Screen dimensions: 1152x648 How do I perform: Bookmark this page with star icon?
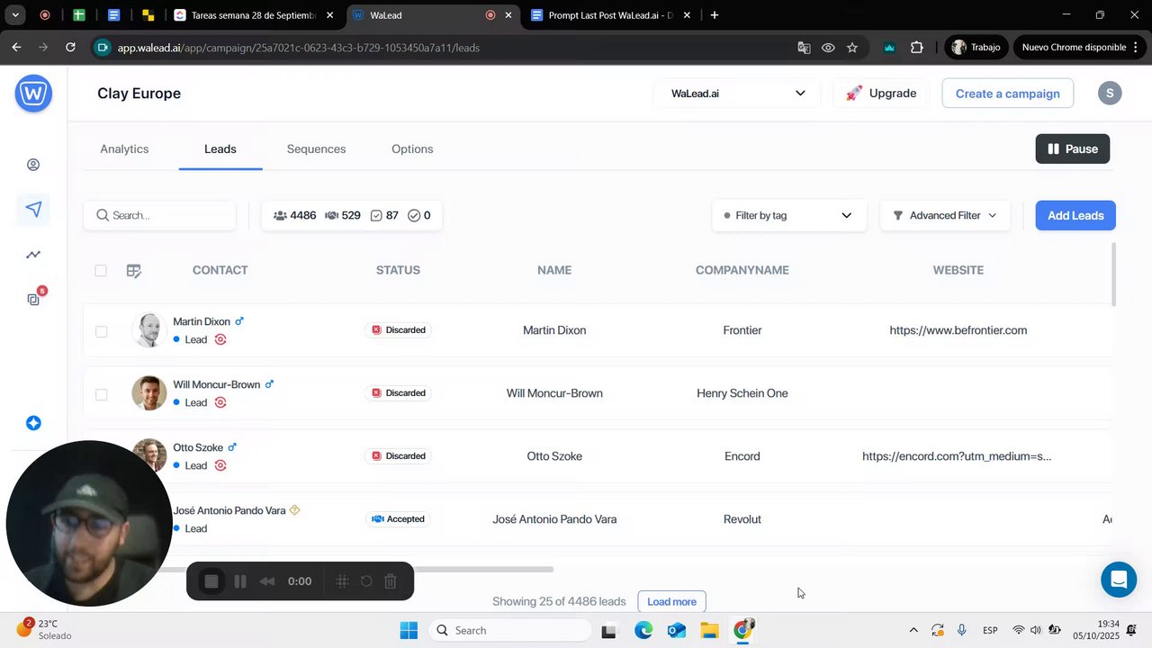pyautogui.click(x=852, y=48)
